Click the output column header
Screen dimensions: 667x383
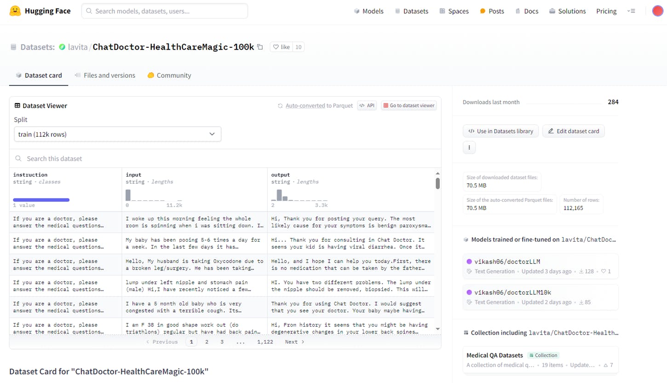281,175
